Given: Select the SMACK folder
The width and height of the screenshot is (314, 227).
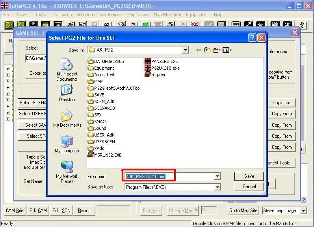Looking at the screenshot, I should pyautogui.click(x=98, y=122).
